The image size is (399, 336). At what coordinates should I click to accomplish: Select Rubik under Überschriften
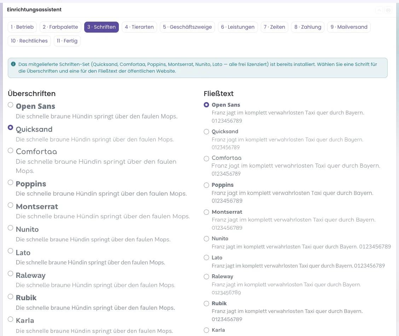tap(10, 297)
